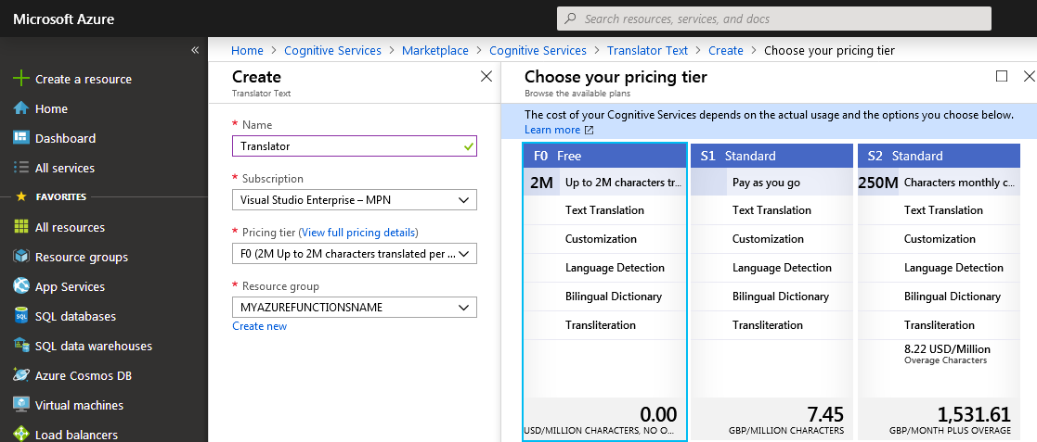1037x442 pixels.
Task: Open the Resource groups label in the sidebar
Action: click(x=82, y=258)
